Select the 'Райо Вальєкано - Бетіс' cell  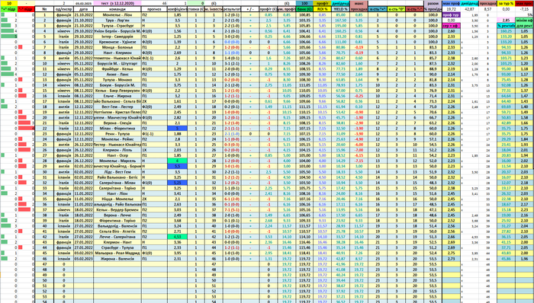[x=117, y=177]
